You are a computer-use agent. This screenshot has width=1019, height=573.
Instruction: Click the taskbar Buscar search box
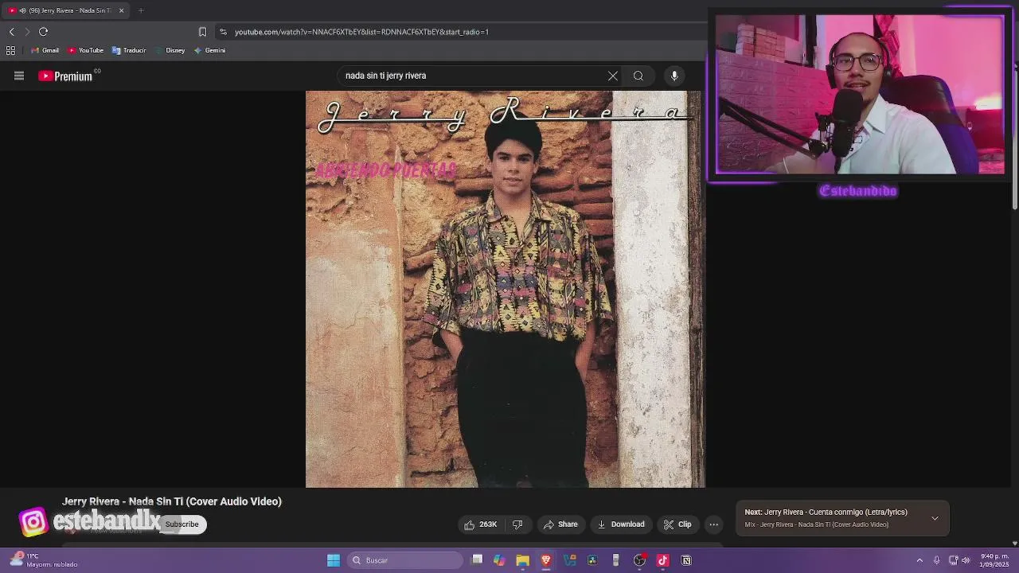[x=407, y=560]
